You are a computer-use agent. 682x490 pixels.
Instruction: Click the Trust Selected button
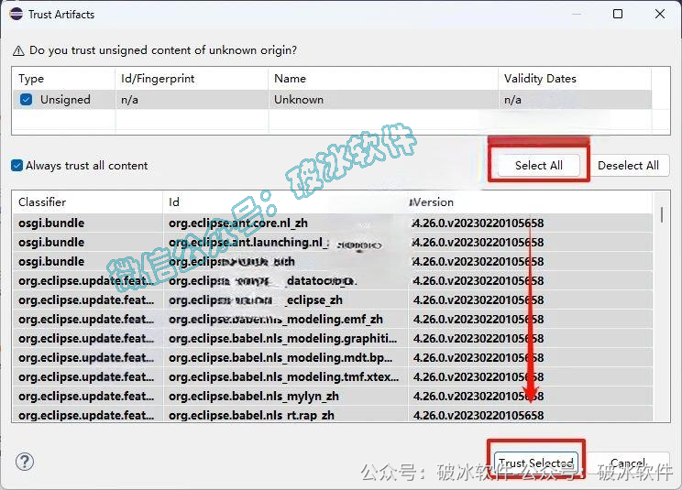[x=536, y=462]
